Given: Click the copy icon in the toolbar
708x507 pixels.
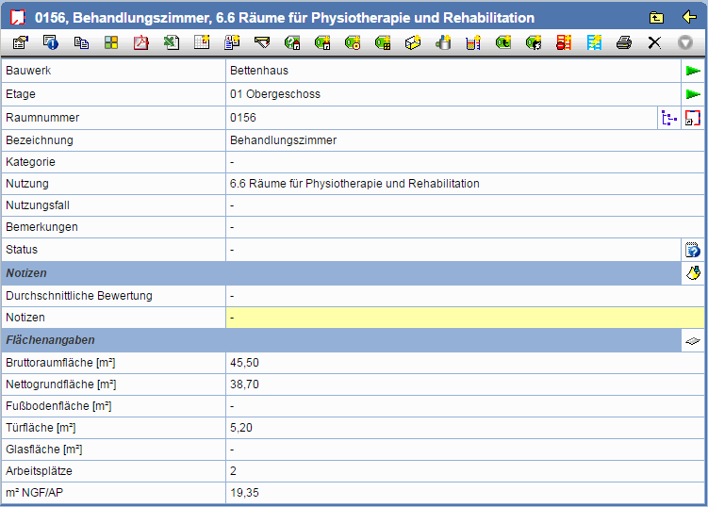Looking at the screenshot, I should pos(81,42).
